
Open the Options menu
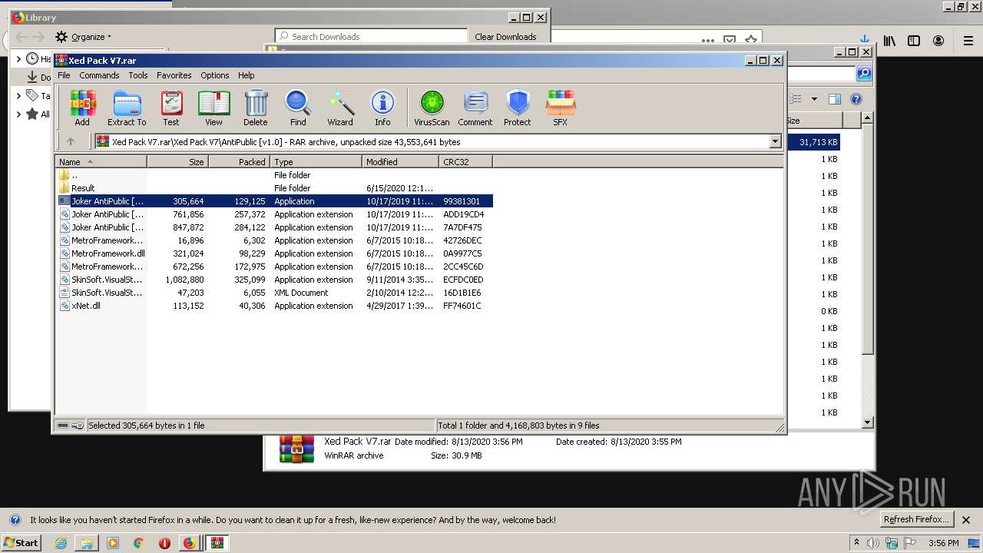tap(215, 75)
